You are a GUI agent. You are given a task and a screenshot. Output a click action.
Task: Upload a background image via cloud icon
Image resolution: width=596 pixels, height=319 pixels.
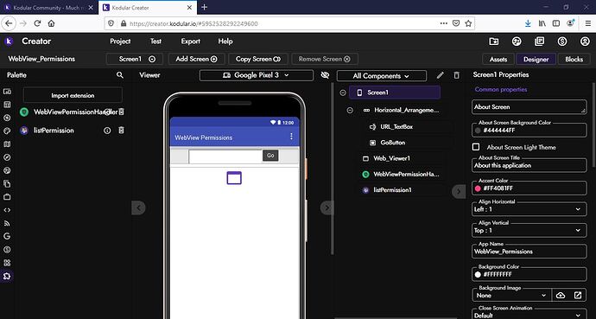(561, 296)
